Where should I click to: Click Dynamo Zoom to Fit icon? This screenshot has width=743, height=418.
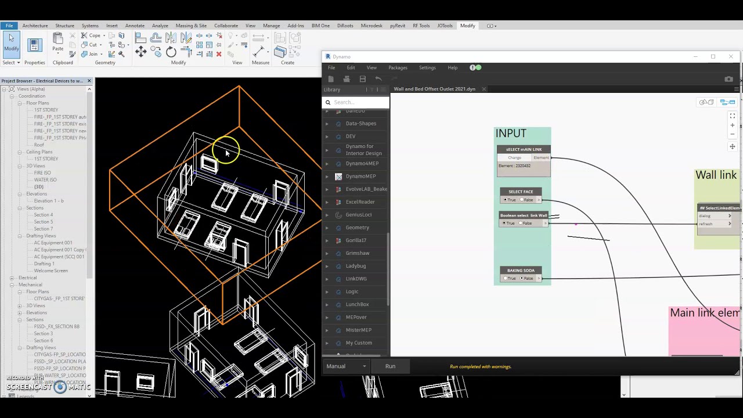pos(733,116)
